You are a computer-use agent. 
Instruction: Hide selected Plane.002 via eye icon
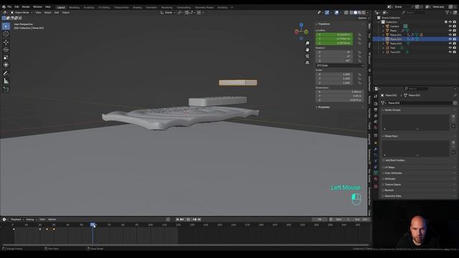(x=450, y=39)
